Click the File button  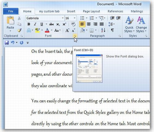pos(11,11)
